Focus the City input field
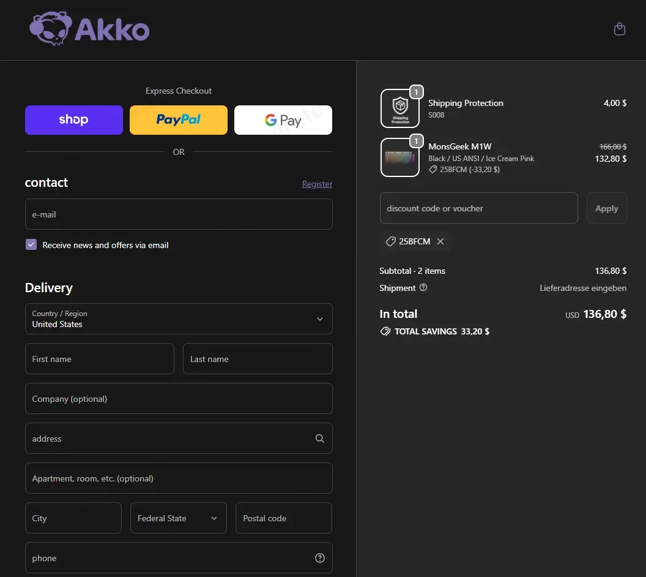 click(x=73, y=518)
